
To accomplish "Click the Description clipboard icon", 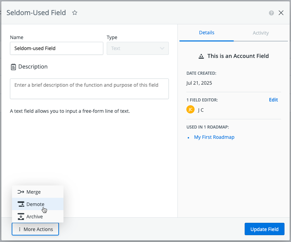I will pyautogui.click(x=13, y=67).
